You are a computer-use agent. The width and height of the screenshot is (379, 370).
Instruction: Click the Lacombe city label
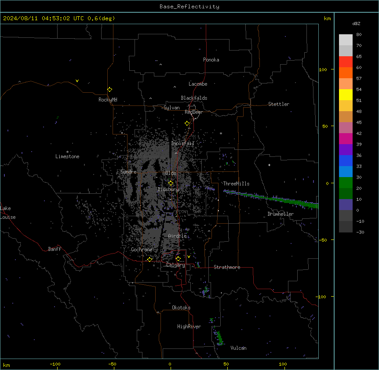coord(198,84)
